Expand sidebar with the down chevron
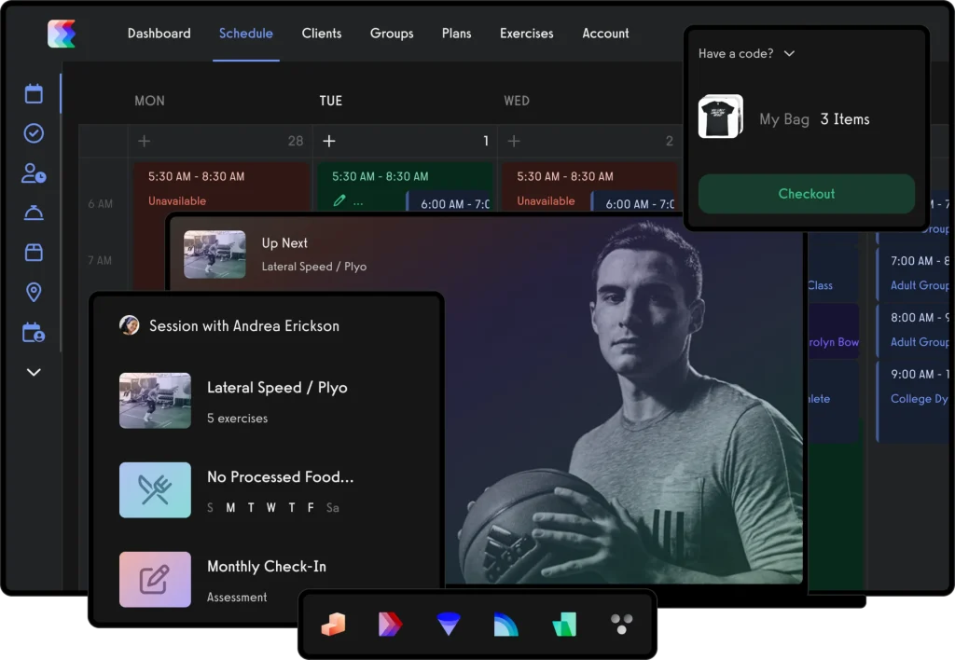 34,372
